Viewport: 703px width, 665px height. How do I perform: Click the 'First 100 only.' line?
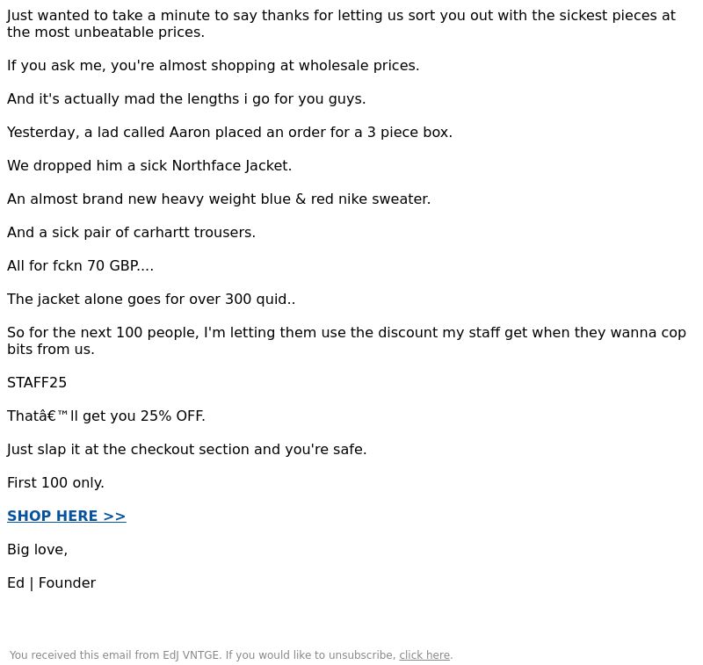[55, 482]
